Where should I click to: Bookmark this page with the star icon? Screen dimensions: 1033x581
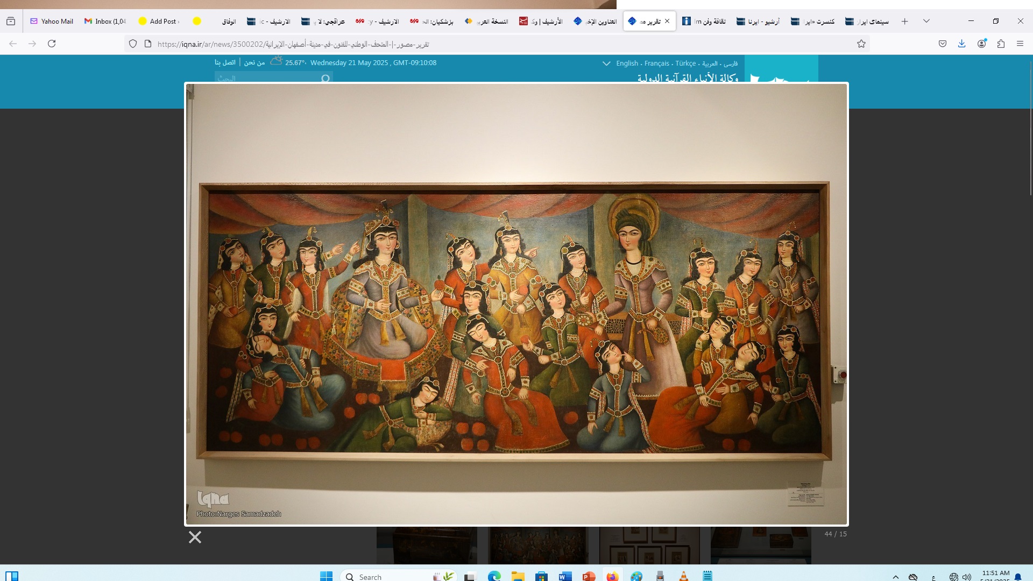pos(861,44)
